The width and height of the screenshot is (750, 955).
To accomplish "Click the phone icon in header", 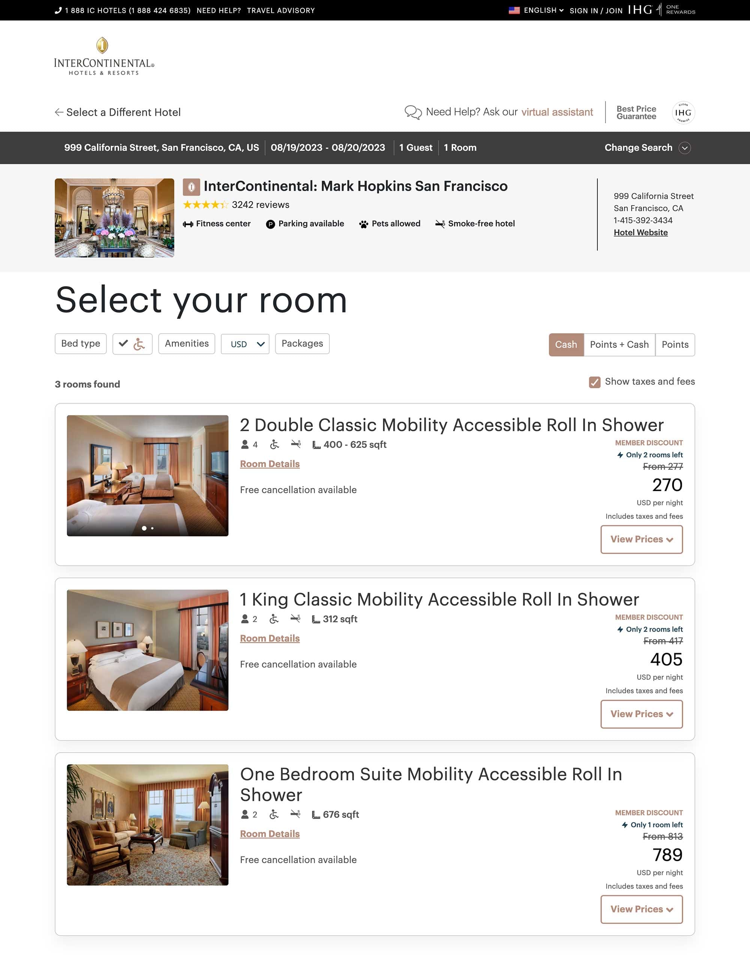I will point(58,10).
